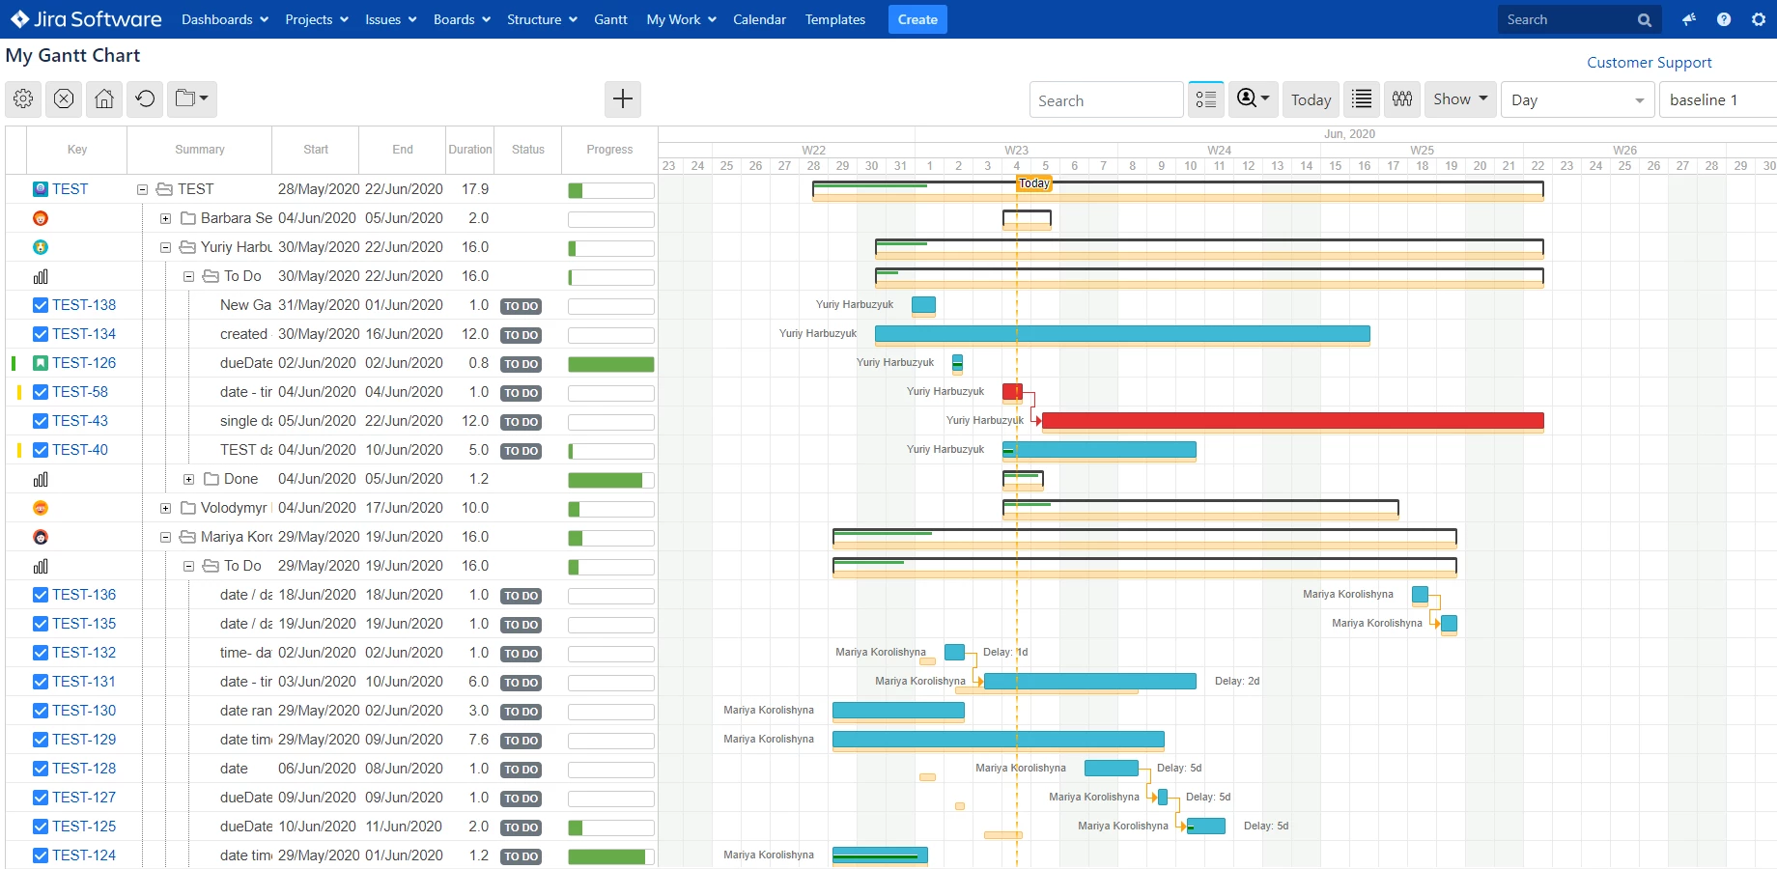Viewport: 1777px width, 869px height.
Task: Sort by Duration column header
Action: tap(470, 150)
